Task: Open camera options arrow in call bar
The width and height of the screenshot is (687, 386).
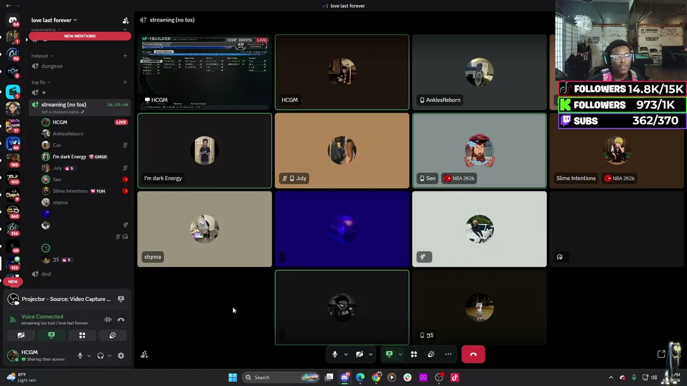Action: [370, 354]
